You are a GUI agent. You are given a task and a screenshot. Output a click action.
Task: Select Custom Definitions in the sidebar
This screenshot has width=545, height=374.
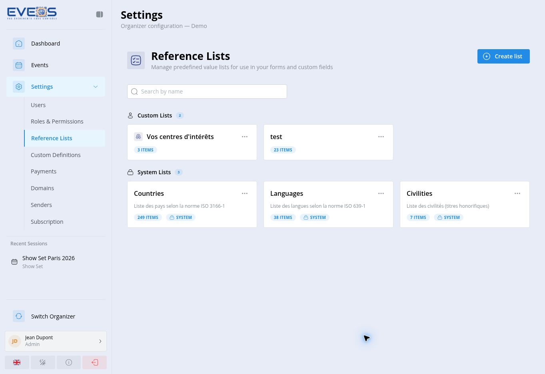point(65,155)
